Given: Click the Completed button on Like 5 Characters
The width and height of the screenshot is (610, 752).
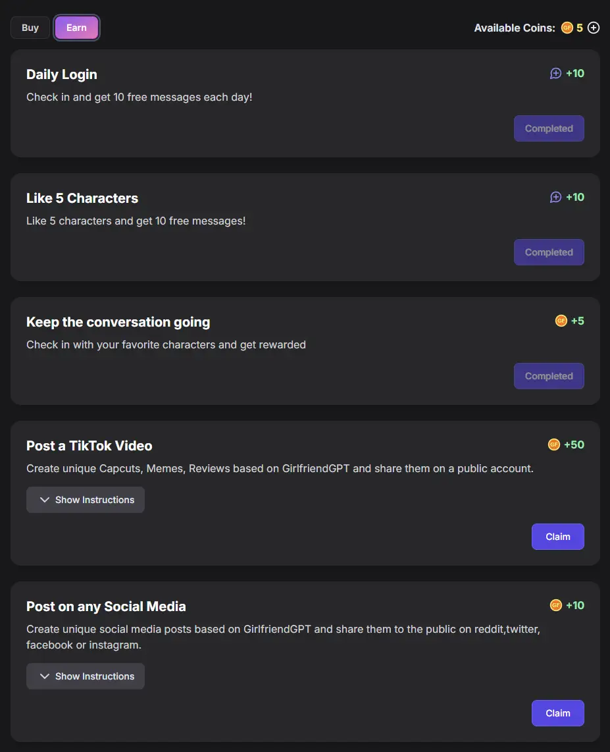Looking at the screenshot, I should point(549,252).
